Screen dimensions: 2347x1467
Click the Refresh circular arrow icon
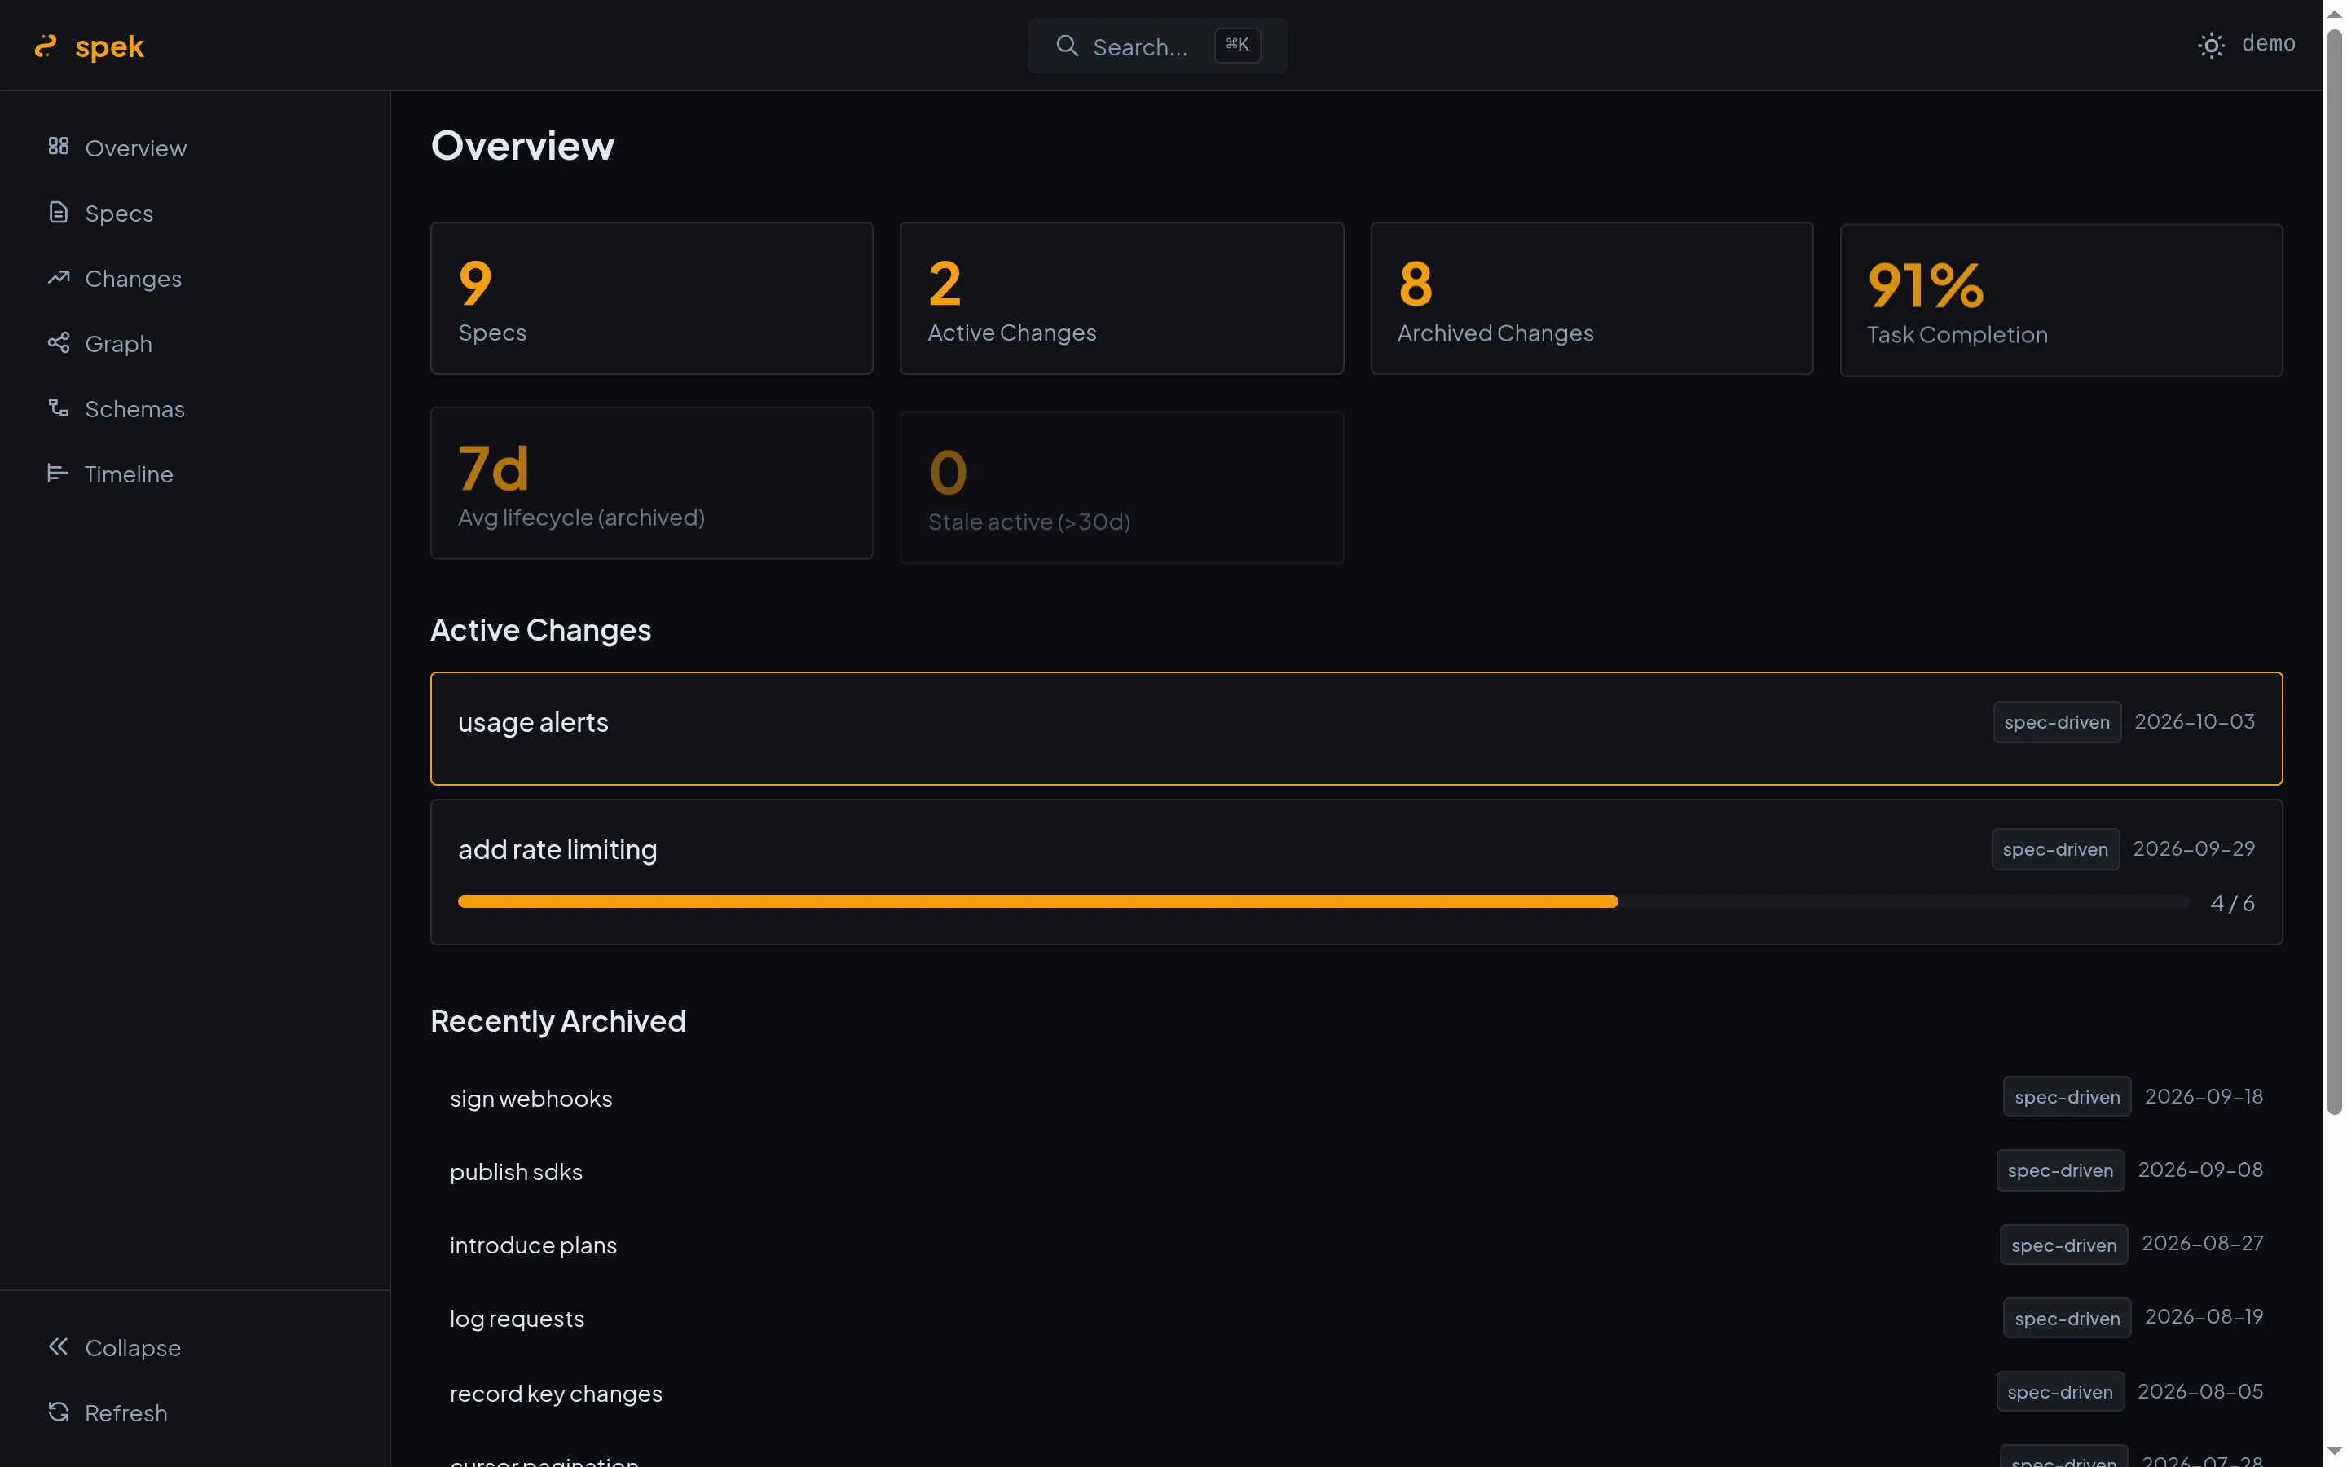tap(58, 1411)
